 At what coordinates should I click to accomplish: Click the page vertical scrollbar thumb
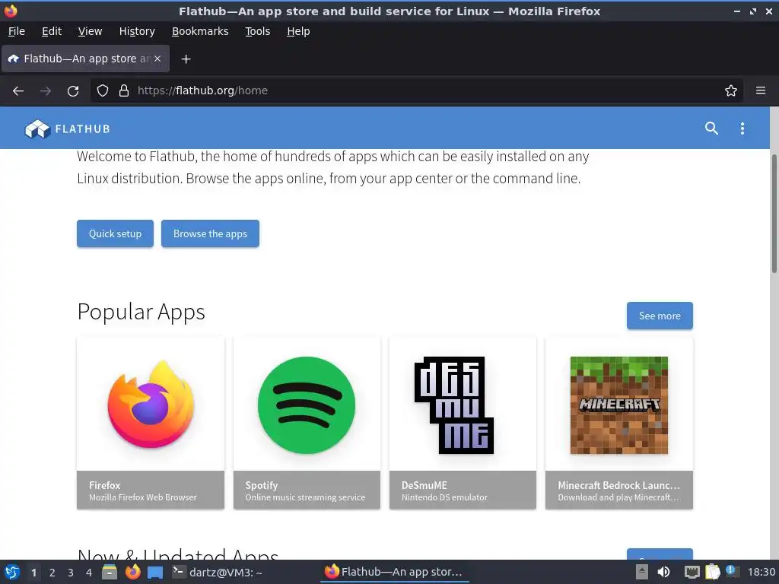click(x=774, y=214)
